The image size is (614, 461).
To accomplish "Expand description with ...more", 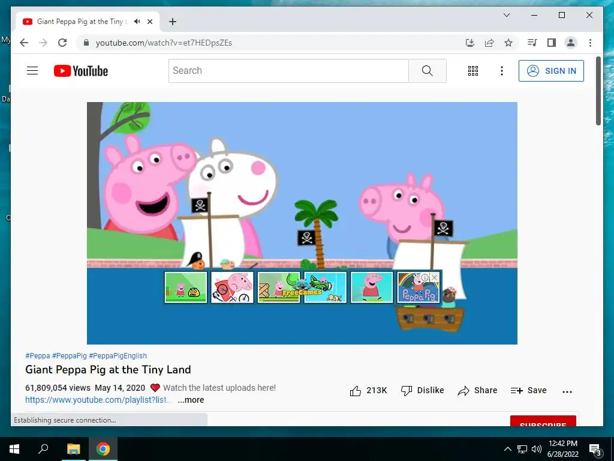I will tap(191, 400).
